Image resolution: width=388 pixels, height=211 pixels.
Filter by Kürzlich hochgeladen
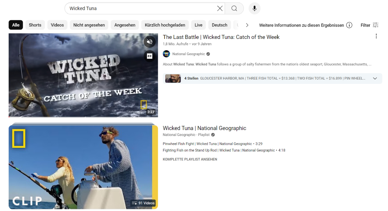click(165, 25)
